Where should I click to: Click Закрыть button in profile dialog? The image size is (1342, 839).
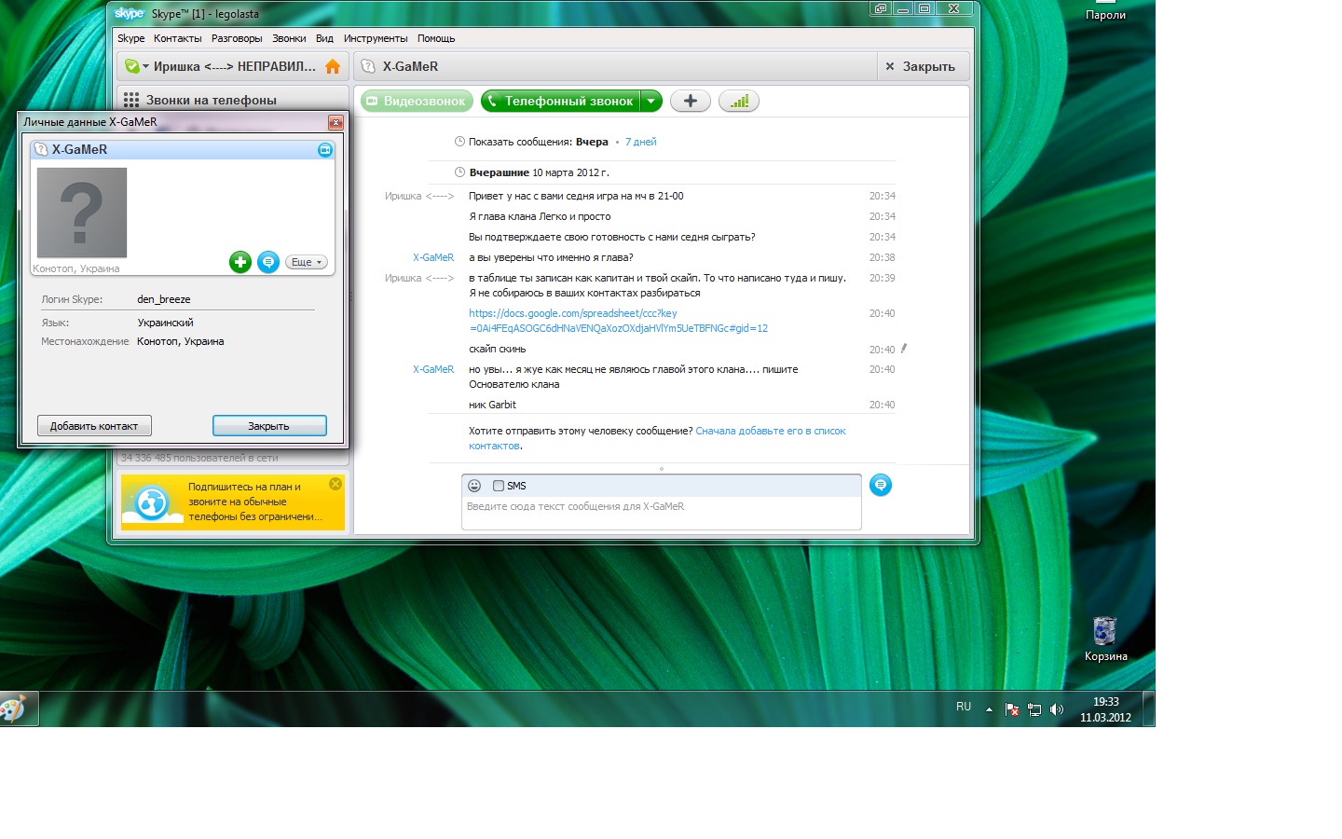pyautogui.click(x=269, y=426)
